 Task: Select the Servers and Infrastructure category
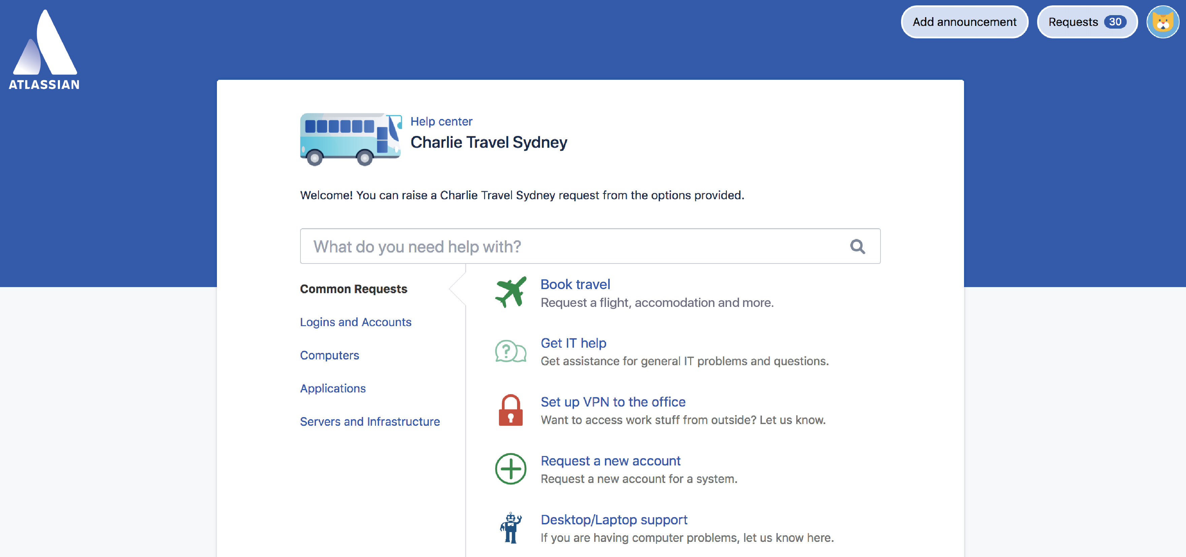click(x=369, y=421)
